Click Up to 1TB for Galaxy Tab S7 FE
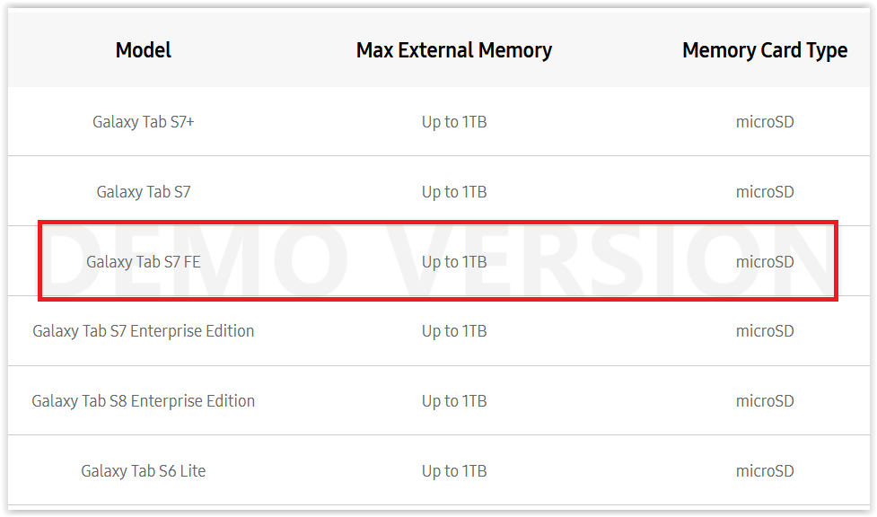Image resolution: width=877 pixels, height=517 pixels. pos(454,262)
